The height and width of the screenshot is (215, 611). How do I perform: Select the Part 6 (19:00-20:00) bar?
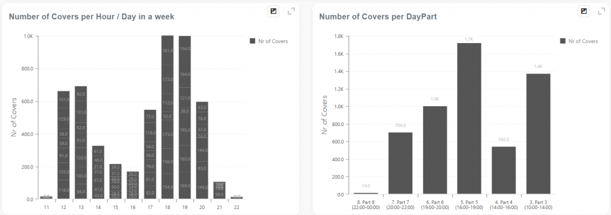coord(435,150)
